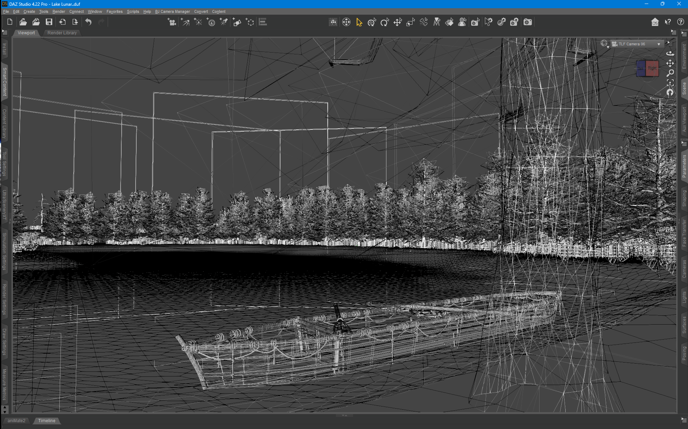
Task: Switch to the Render Library tab
Action: [x=62, y=33]
